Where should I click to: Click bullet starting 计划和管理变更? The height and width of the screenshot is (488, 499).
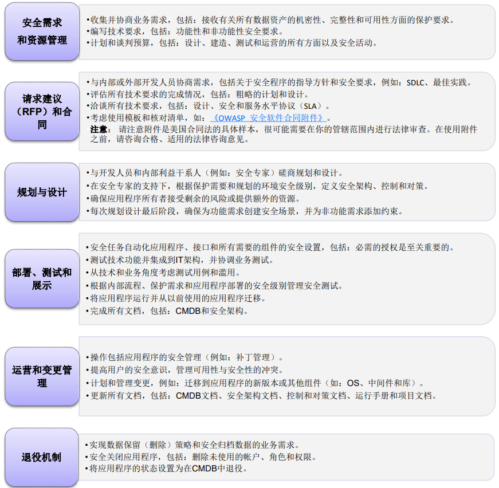click(x=255, y=383)
